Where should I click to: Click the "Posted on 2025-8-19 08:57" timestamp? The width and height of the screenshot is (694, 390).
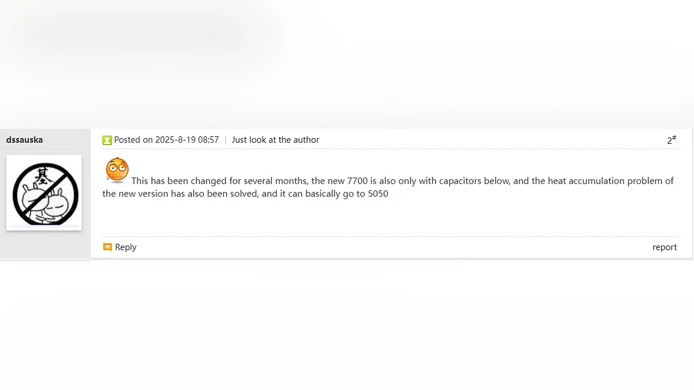coord(167,140)
